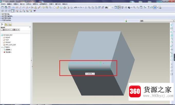This screenshot has height=105, width=175.
Task: Click the sketch curve tool icon
Action: 14,7
